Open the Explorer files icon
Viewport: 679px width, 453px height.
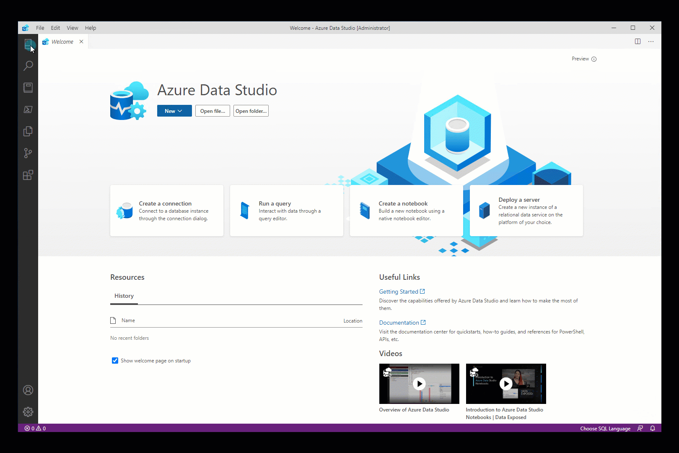click(28, 131)
